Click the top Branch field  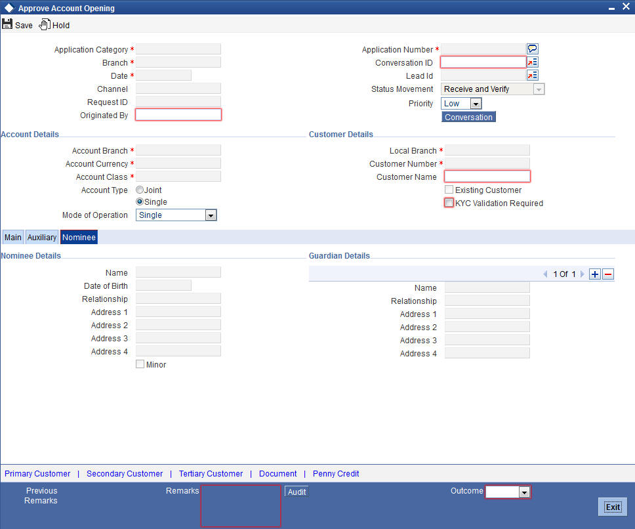pyautogui.click(x=178, y=62)
